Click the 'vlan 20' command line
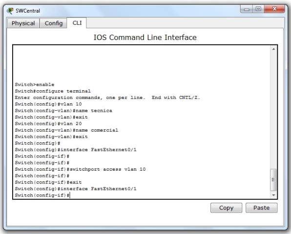The height and width of the screenshot is (234, 291). coord(48,123)
